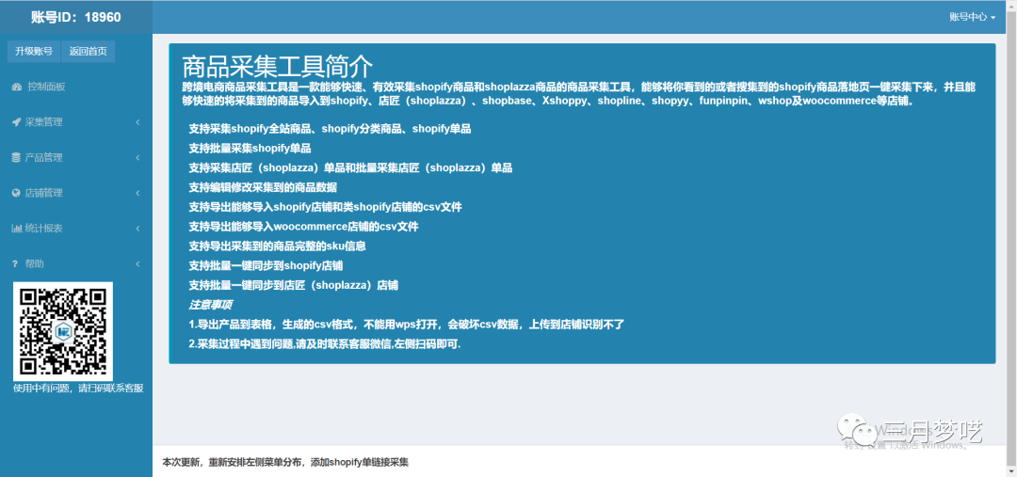
Task: Click the 升级账号 button
Action: click(34, 52)
